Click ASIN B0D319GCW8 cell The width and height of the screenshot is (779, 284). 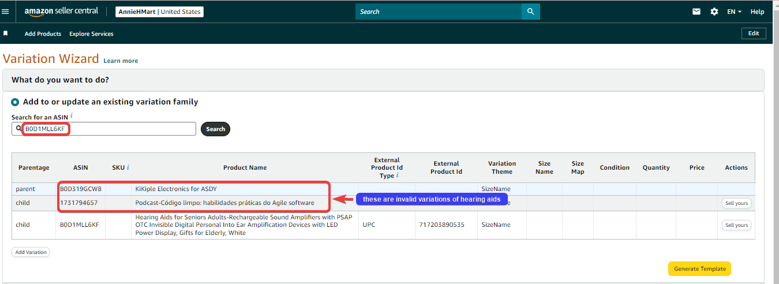pos(81,189)
